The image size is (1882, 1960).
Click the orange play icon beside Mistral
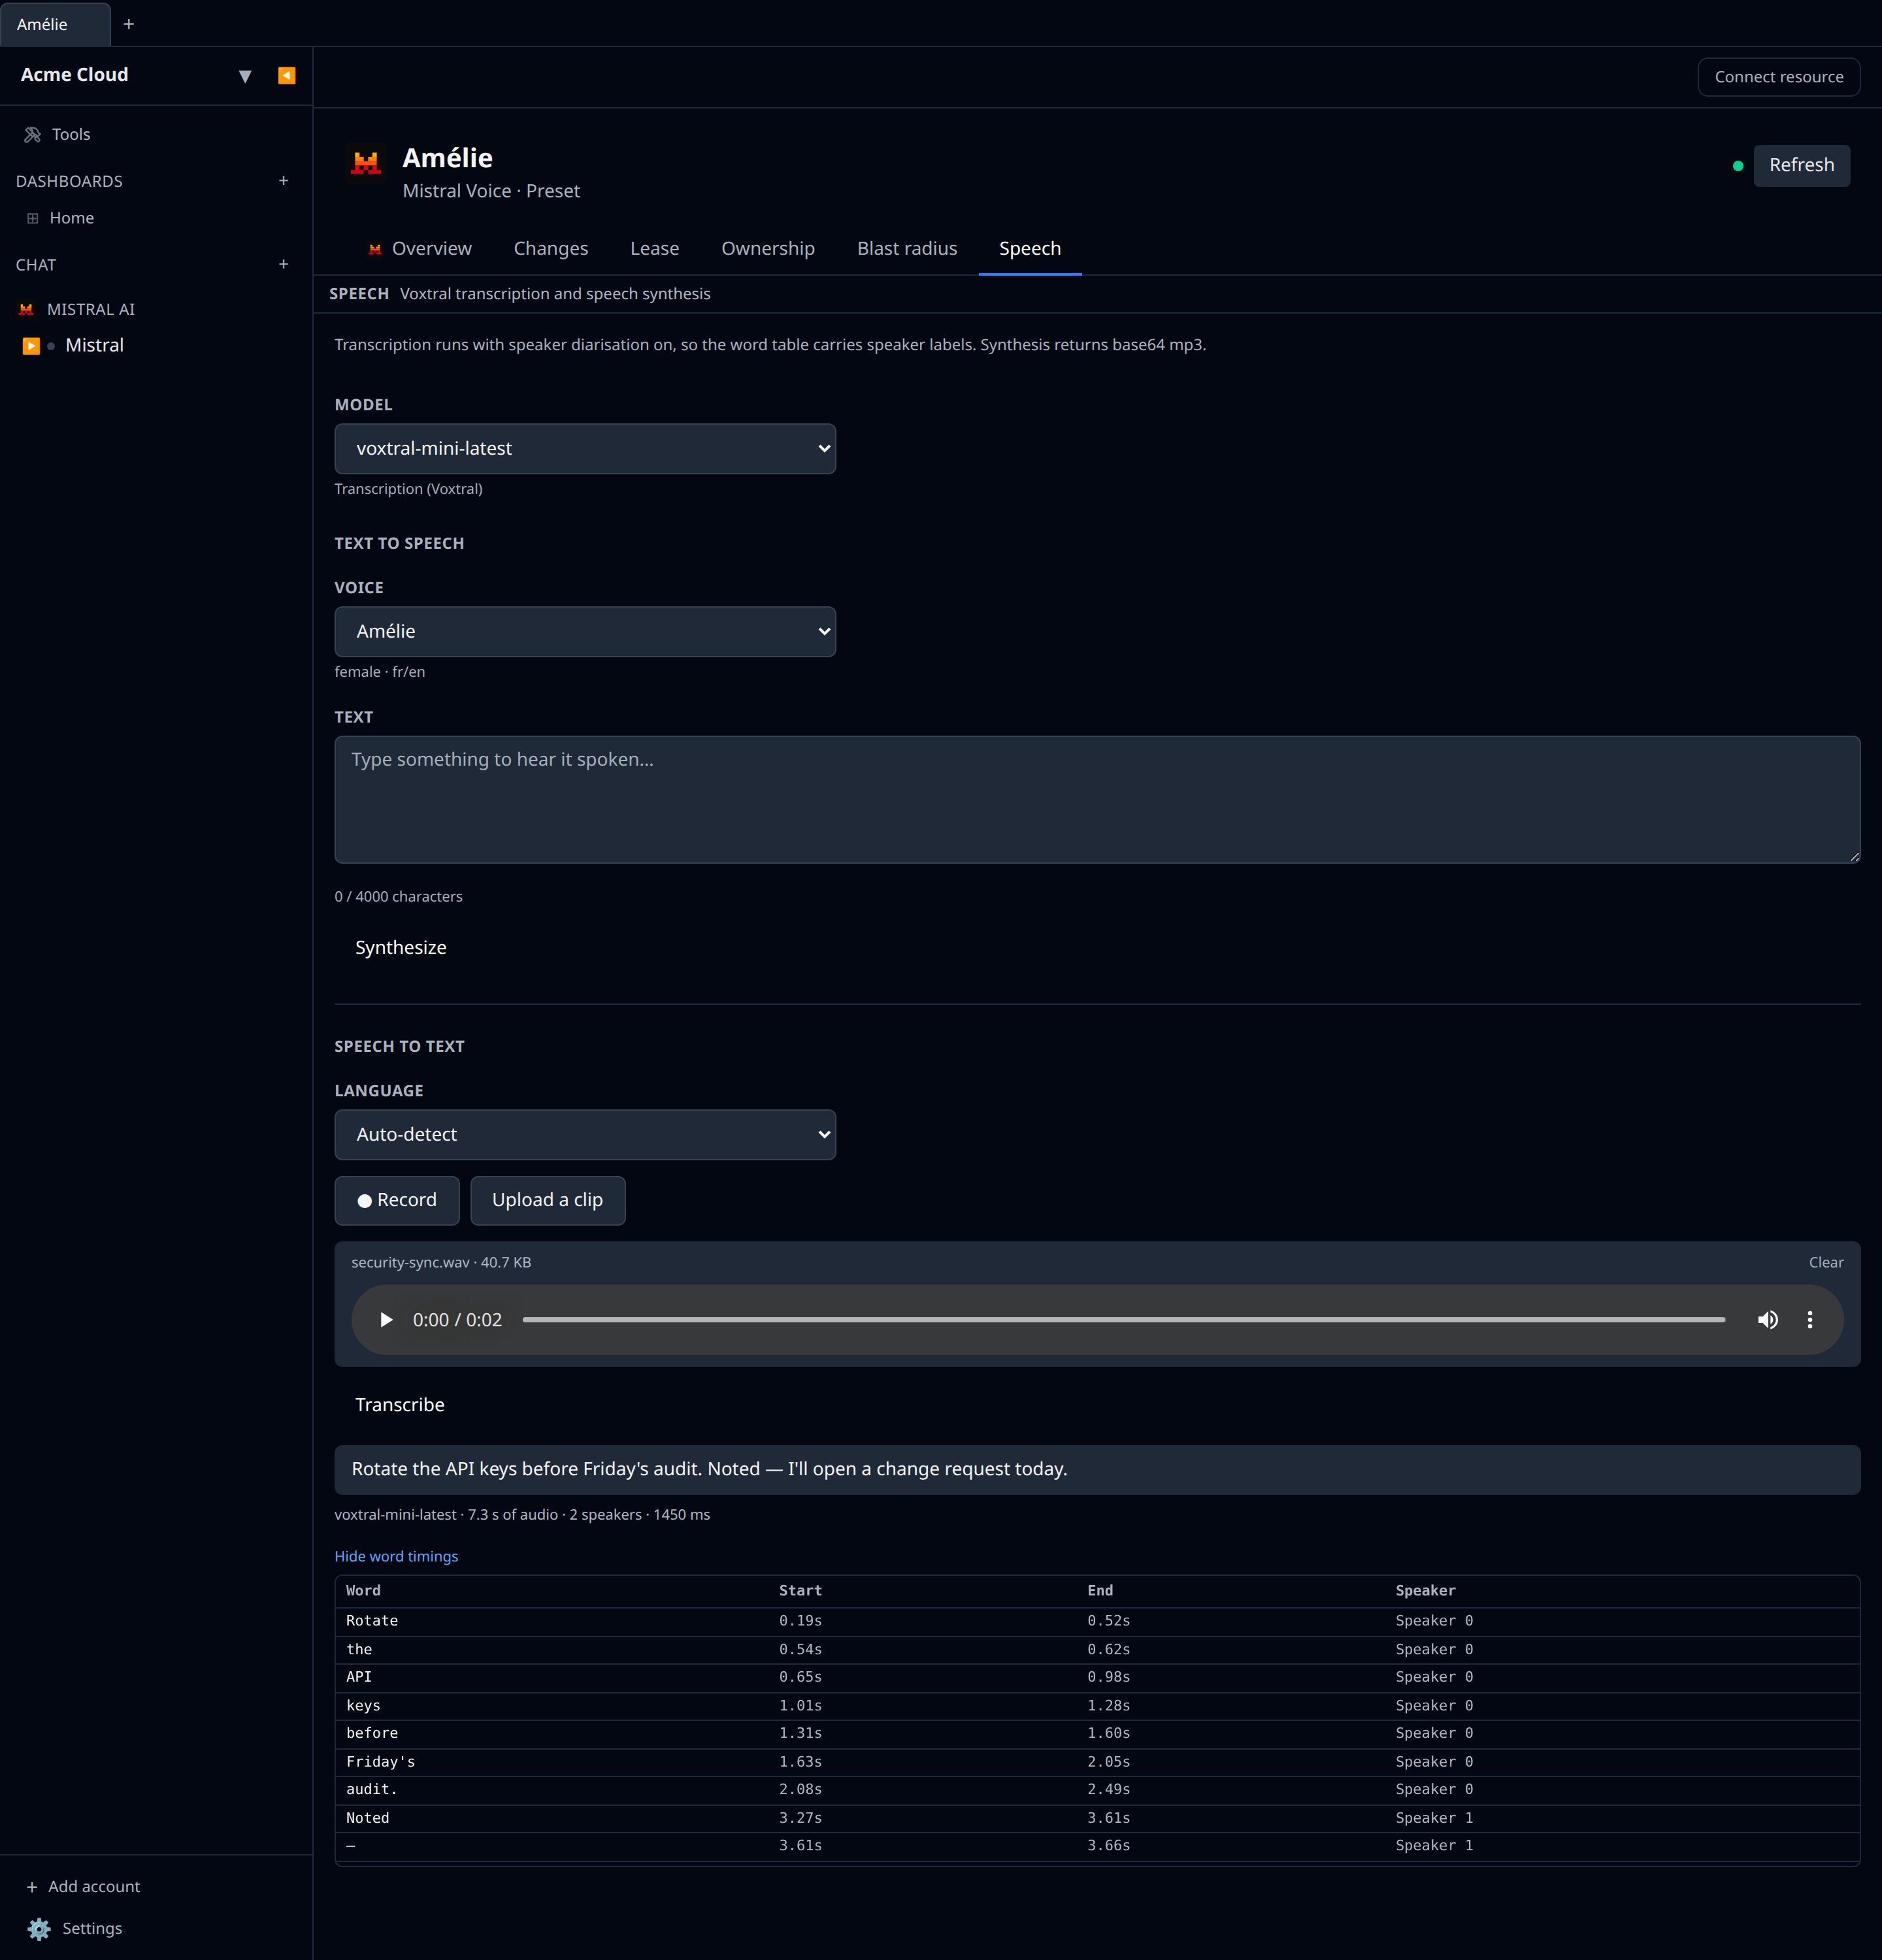[31, 346]
